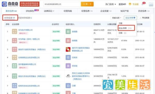The image size is (155, 94).
Task: Focus the company name search field
Action: click(62, 4)
